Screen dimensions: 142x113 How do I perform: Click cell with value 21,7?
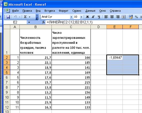(x=35, y=57)
